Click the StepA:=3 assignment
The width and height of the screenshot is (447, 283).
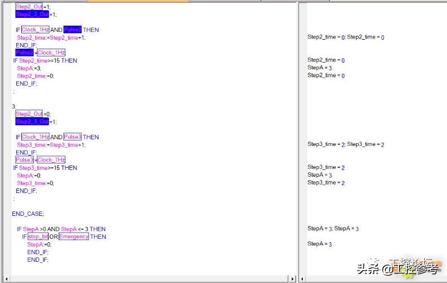pos(29,68)
